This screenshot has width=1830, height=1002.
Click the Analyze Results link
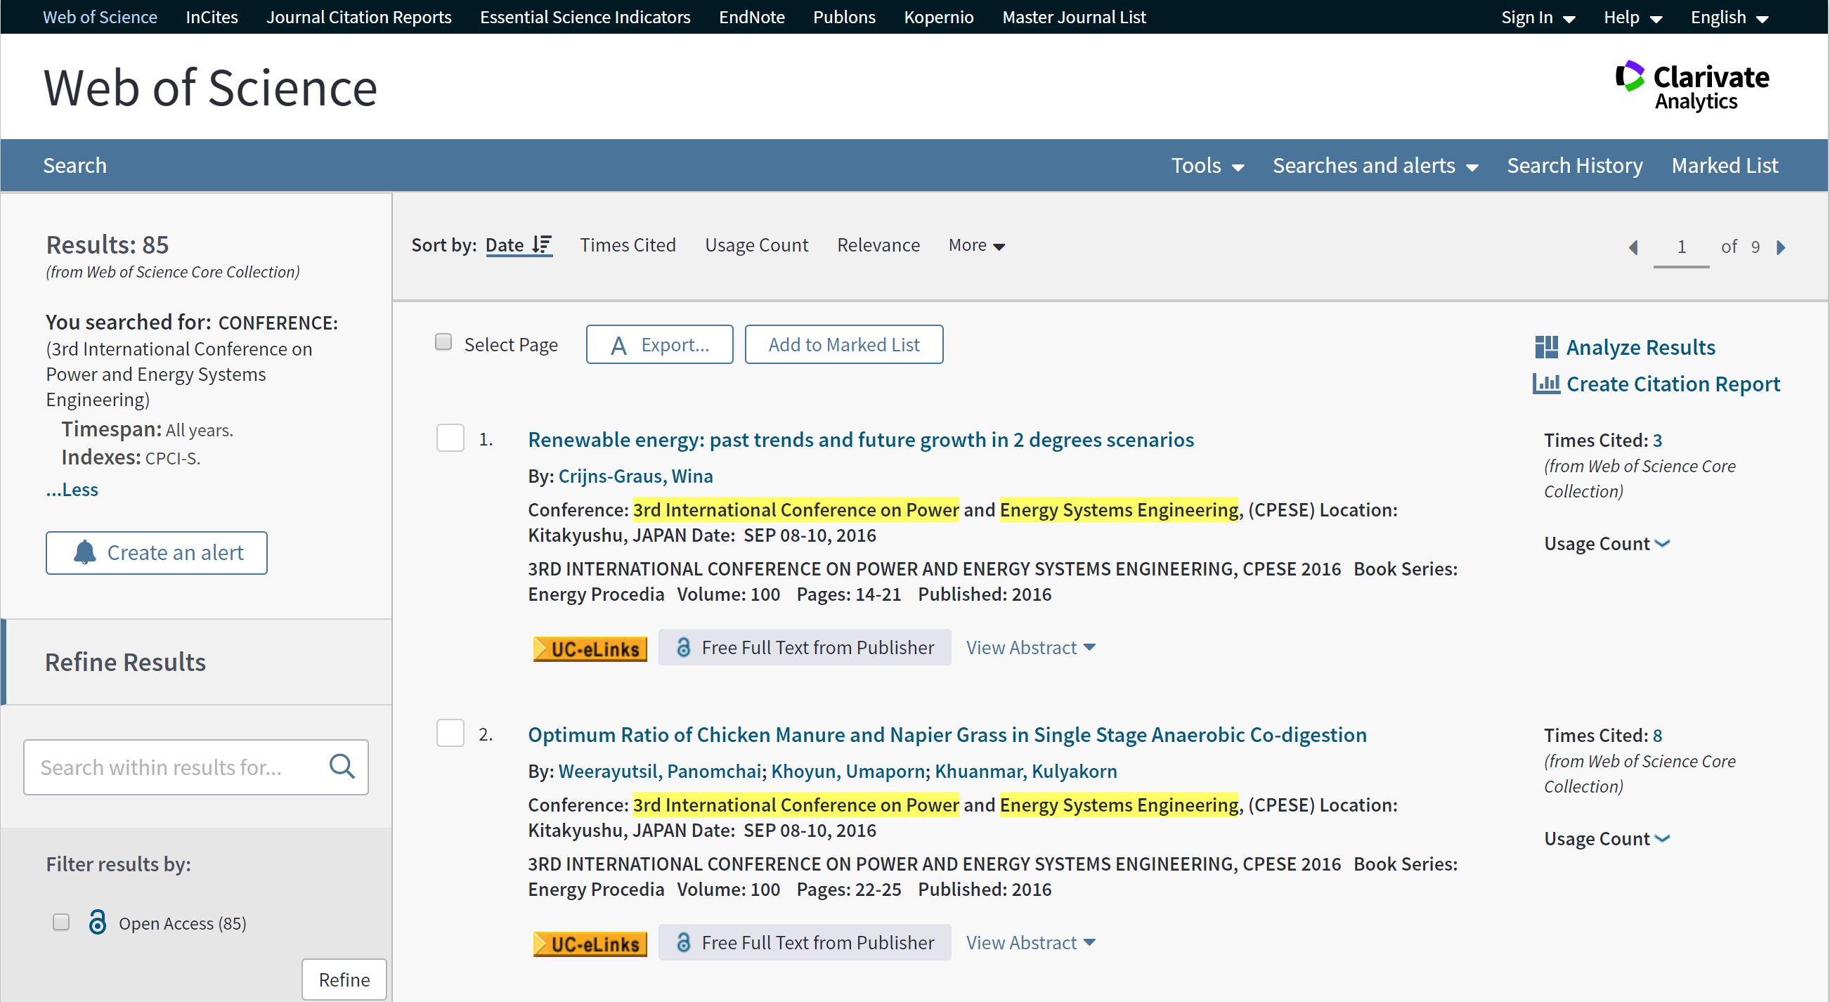click(x=1640, y=347)
